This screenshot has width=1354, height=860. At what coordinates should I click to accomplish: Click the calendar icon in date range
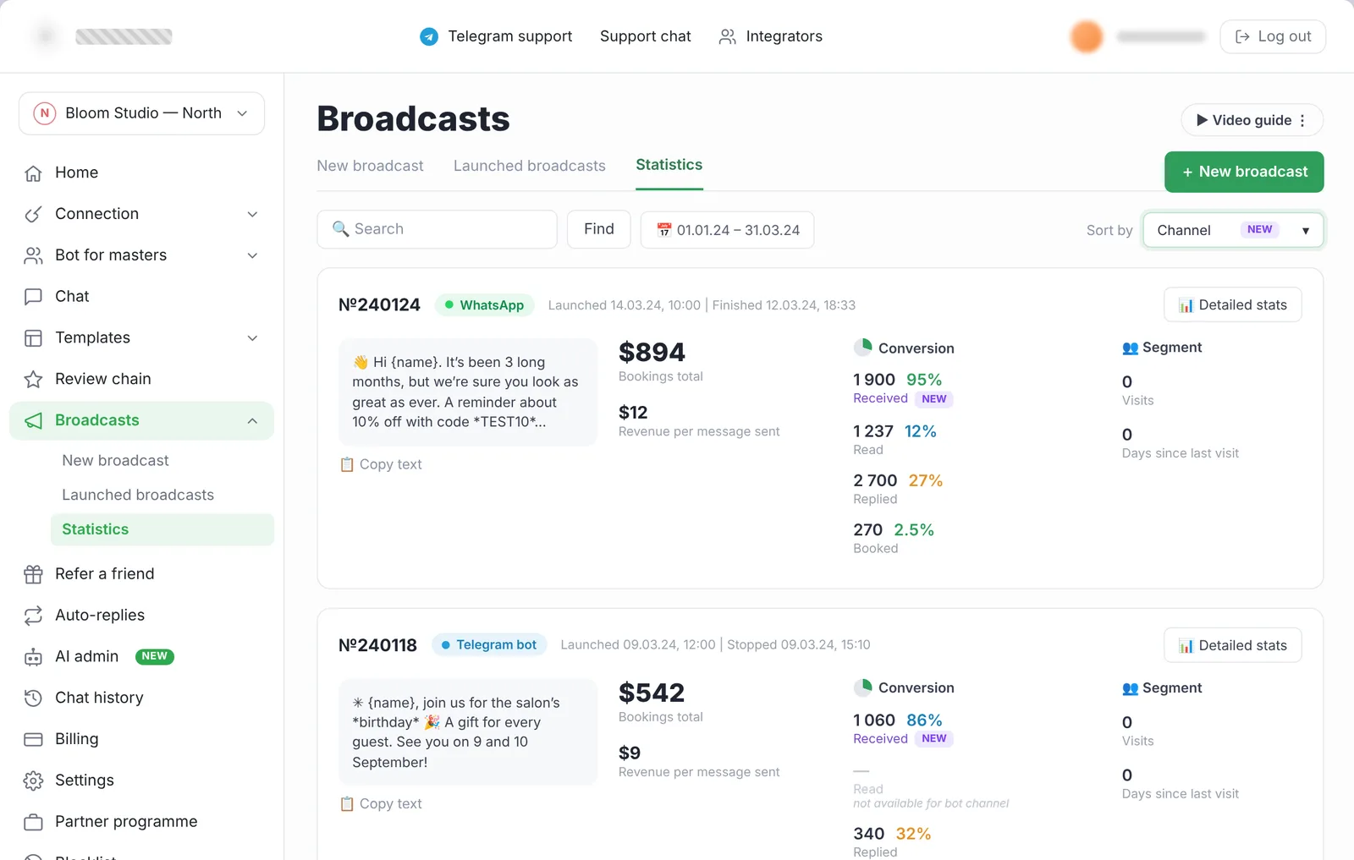(x=664, y=230)
